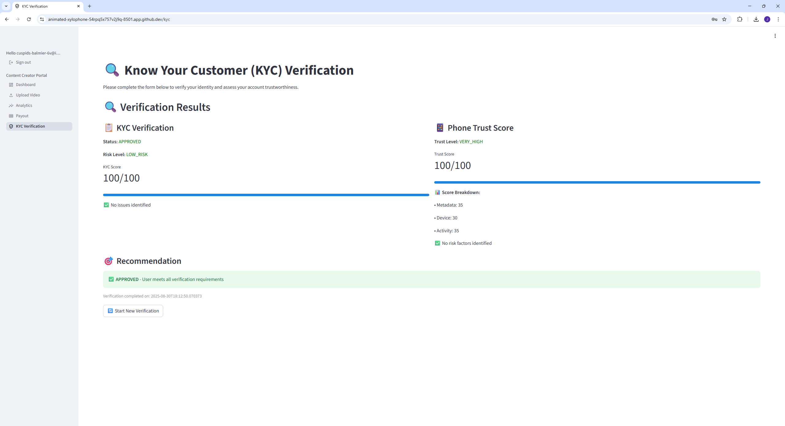Bookmark this page with star icon
Image resolution: width=785 pixels, height=426 pixels.
click(x=724, y=19)
